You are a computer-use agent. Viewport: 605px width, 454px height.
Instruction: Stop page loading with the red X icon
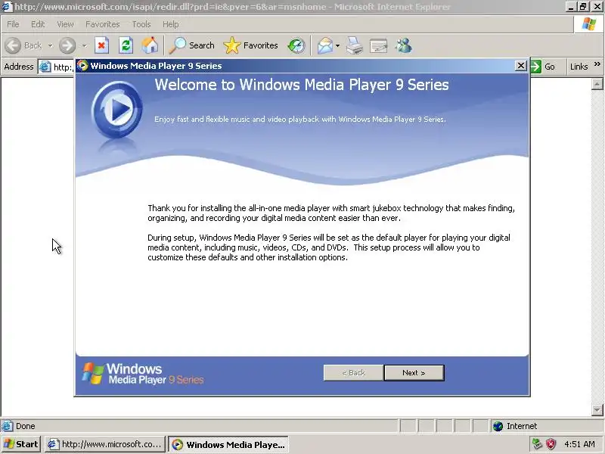click(101, 45)
